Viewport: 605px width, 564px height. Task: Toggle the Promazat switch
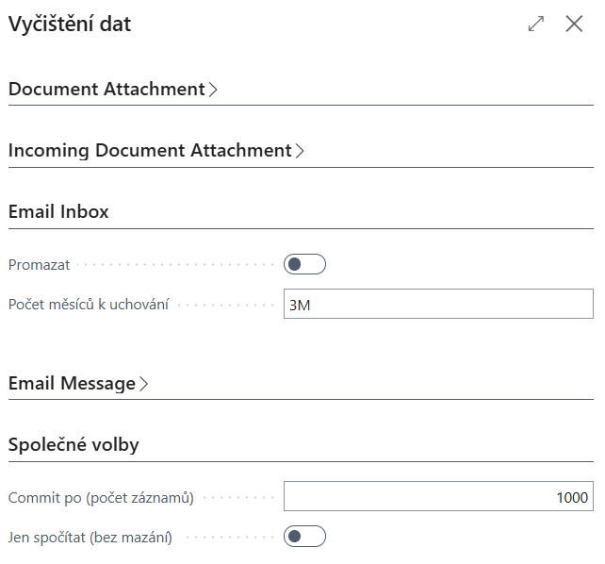[x=304, y=264]
